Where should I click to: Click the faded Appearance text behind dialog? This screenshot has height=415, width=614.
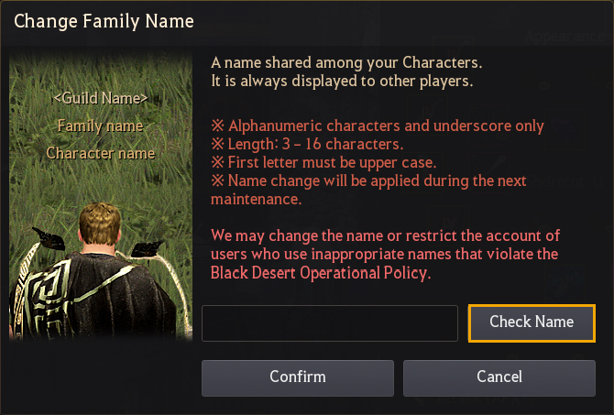(x=565, y=37)
